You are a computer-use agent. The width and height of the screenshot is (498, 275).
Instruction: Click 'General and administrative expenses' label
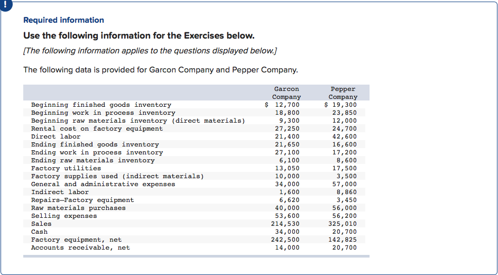(103, 184)
